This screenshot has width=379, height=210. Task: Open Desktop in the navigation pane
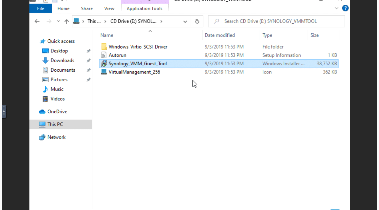[59, 51]
